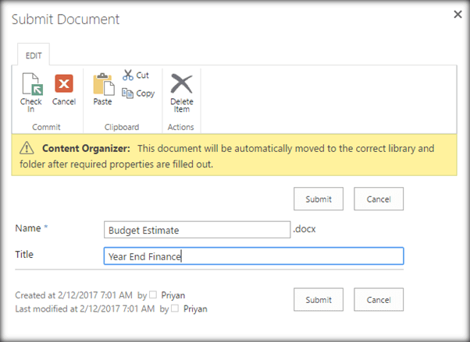Click the warning triangle in the Content Organizer bar
Viewport: 470px width, 342px height.
(x=27, y=148)
